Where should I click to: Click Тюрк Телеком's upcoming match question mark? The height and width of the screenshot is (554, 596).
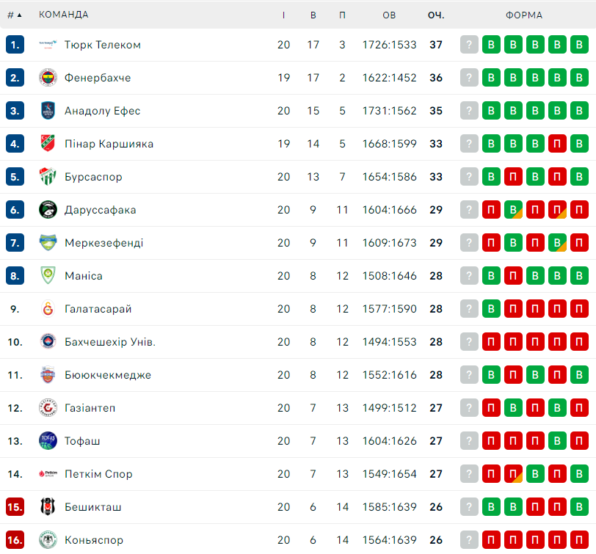pos(469,45)
